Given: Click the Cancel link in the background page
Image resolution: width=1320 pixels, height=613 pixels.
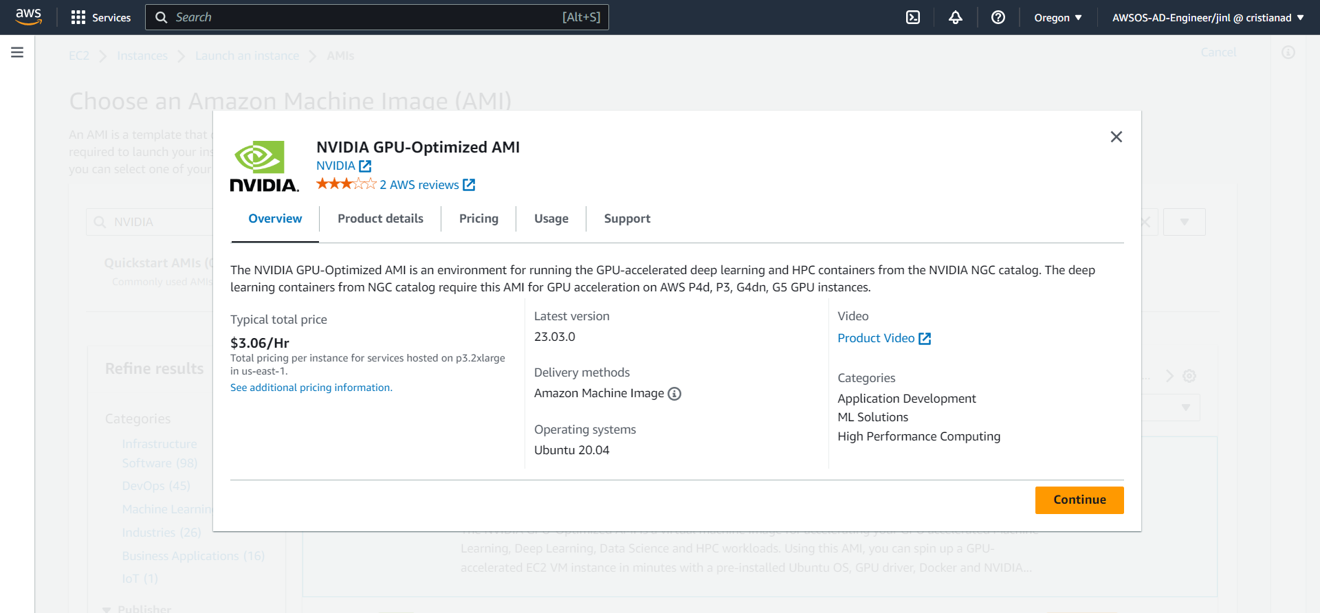Looking at the screenshot, I should tap(1218, 52).
